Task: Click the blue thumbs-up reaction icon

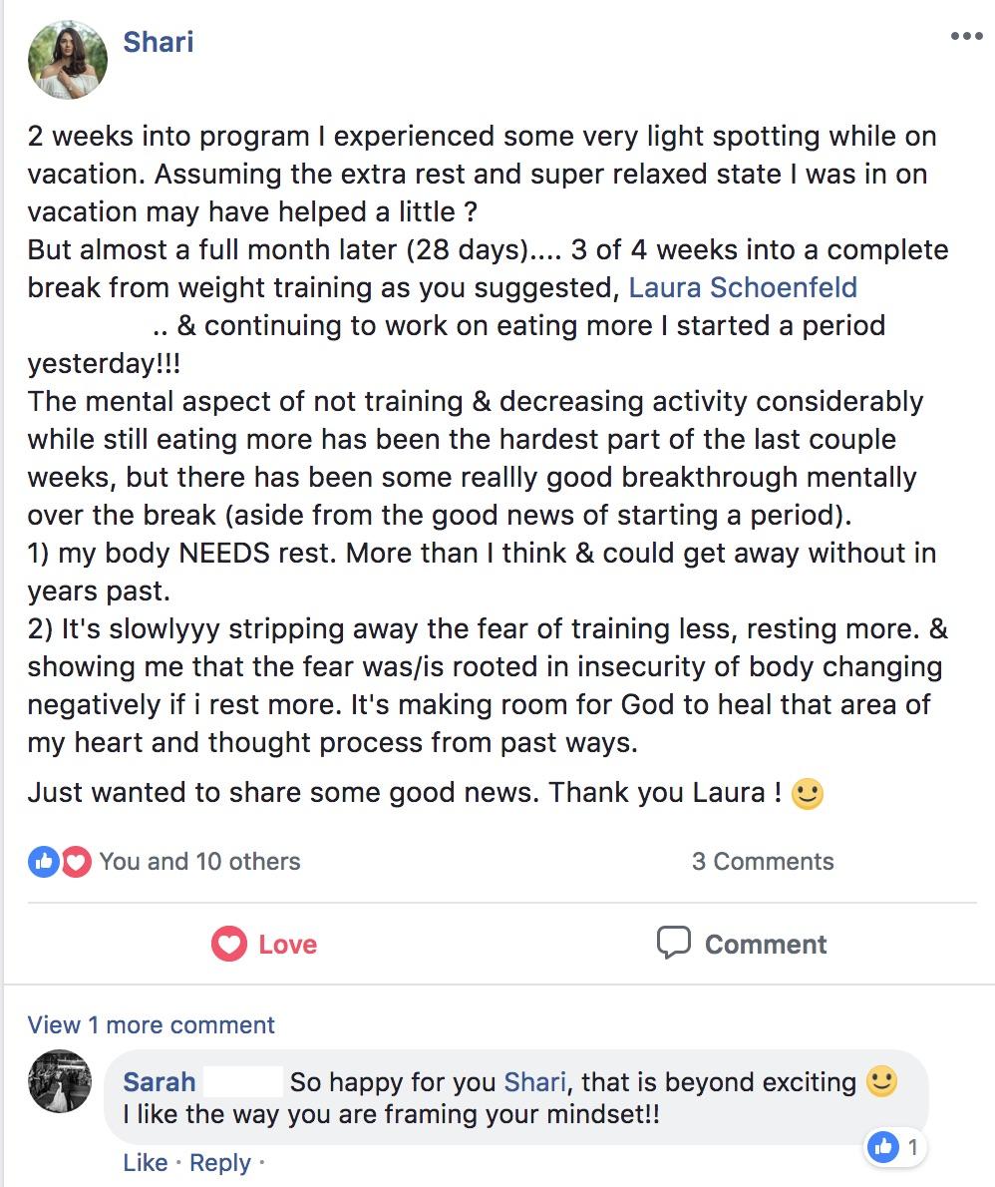Action: 44,862
